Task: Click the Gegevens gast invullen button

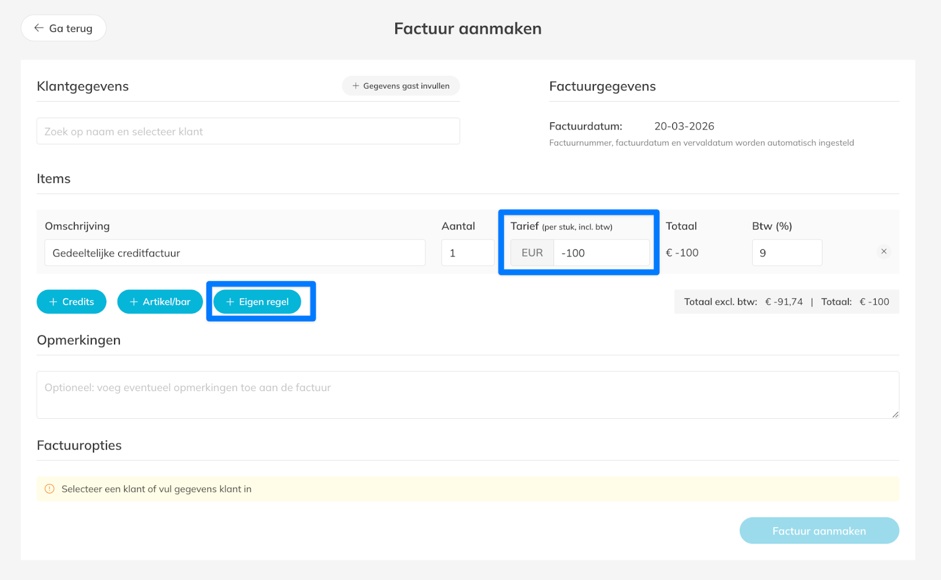Action: tap(401, 86)
